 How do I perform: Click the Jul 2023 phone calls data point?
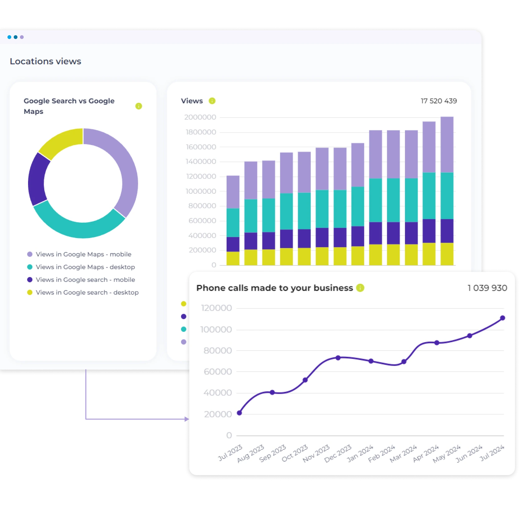click(x=239, y=413)
